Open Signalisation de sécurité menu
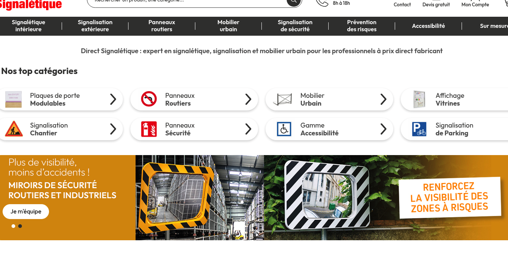The width and height of the screenshot is (508, 254). tap(295, 26)
